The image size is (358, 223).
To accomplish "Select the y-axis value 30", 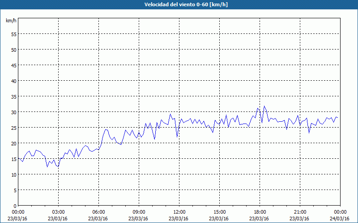I will (14, 112).
